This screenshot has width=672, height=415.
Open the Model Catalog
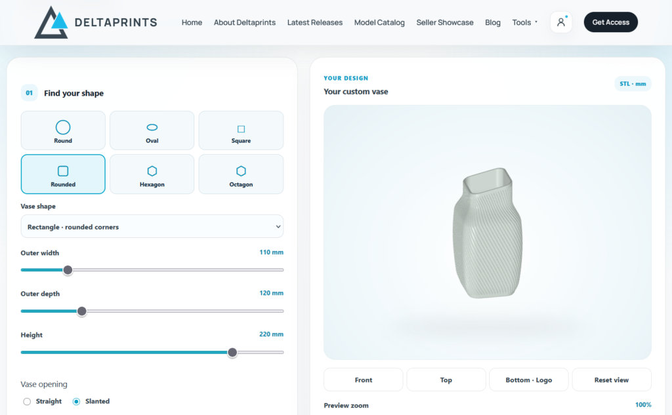point(379,22)
